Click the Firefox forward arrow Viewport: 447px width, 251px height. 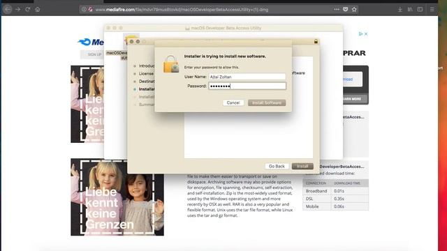coord(17,9)
